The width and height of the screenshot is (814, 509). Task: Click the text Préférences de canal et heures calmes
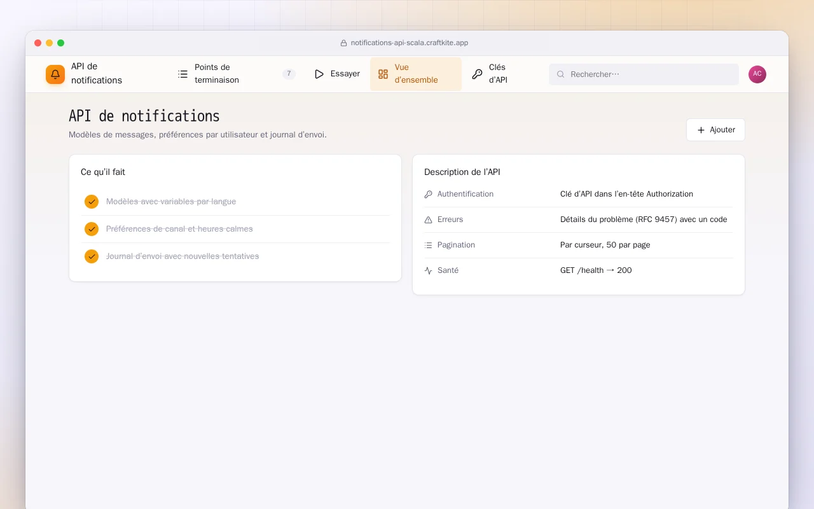click(x=179, y=229)
